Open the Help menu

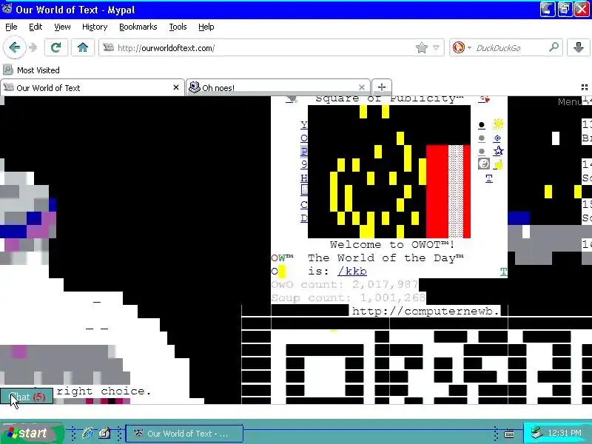206,27
